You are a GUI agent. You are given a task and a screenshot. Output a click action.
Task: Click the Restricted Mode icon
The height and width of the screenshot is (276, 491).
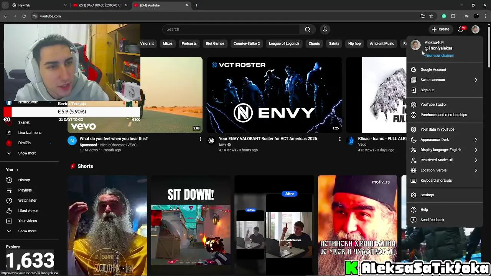413,160
